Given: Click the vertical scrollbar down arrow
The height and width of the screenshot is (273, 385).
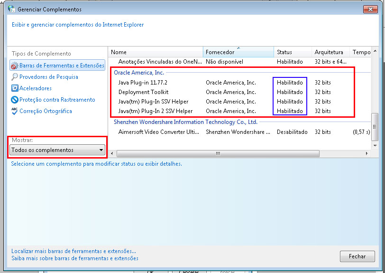Looking at the screenshot, I should click(375, 146).
